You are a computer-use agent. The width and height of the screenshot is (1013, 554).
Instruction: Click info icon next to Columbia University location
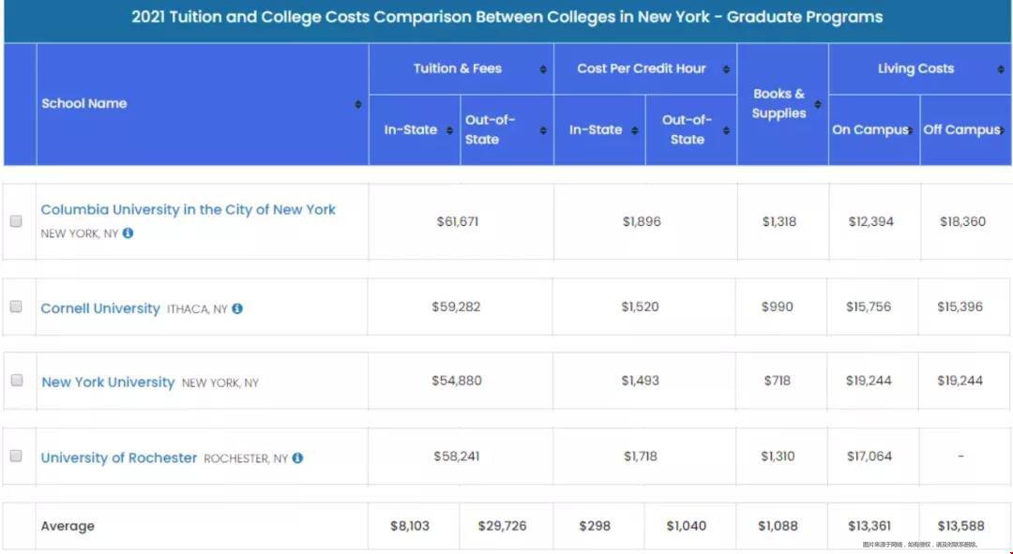[128, 233]
